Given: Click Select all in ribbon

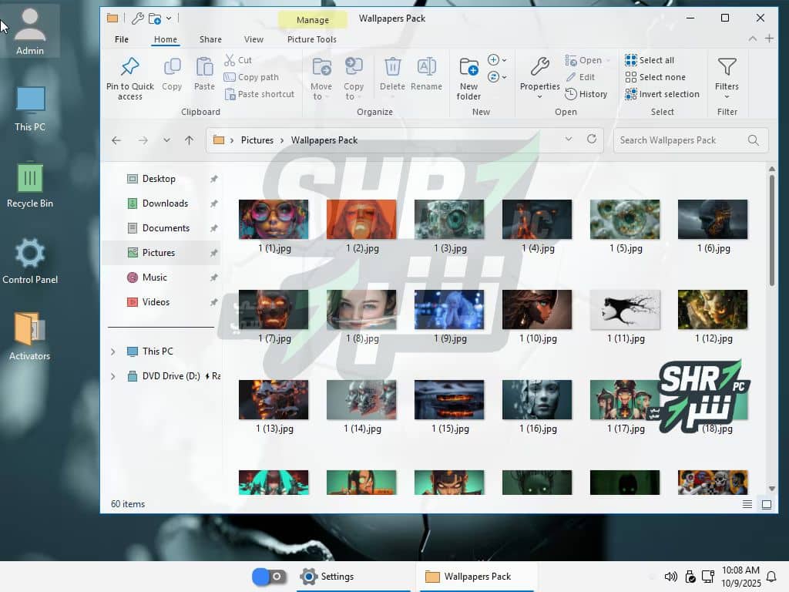Looking at the screenshot, I should (x=631, y=60).
